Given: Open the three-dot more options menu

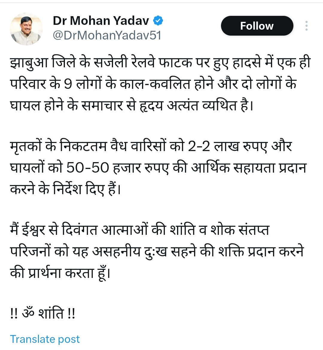Looking at the screenshot, I should (307, 26).
